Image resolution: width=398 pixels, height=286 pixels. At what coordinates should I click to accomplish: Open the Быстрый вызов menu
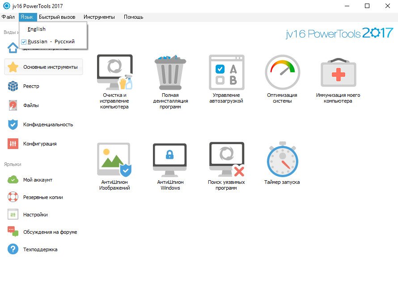(x=57, y=17)
